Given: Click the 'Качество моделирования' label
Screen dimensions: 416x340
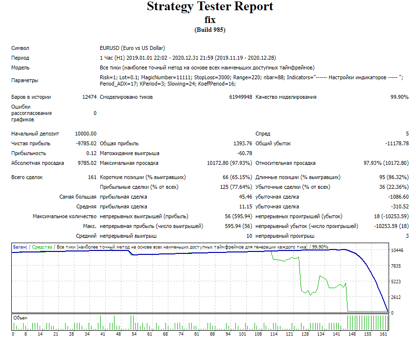Looking at the screenshot, I should click(x=286, y=97).
